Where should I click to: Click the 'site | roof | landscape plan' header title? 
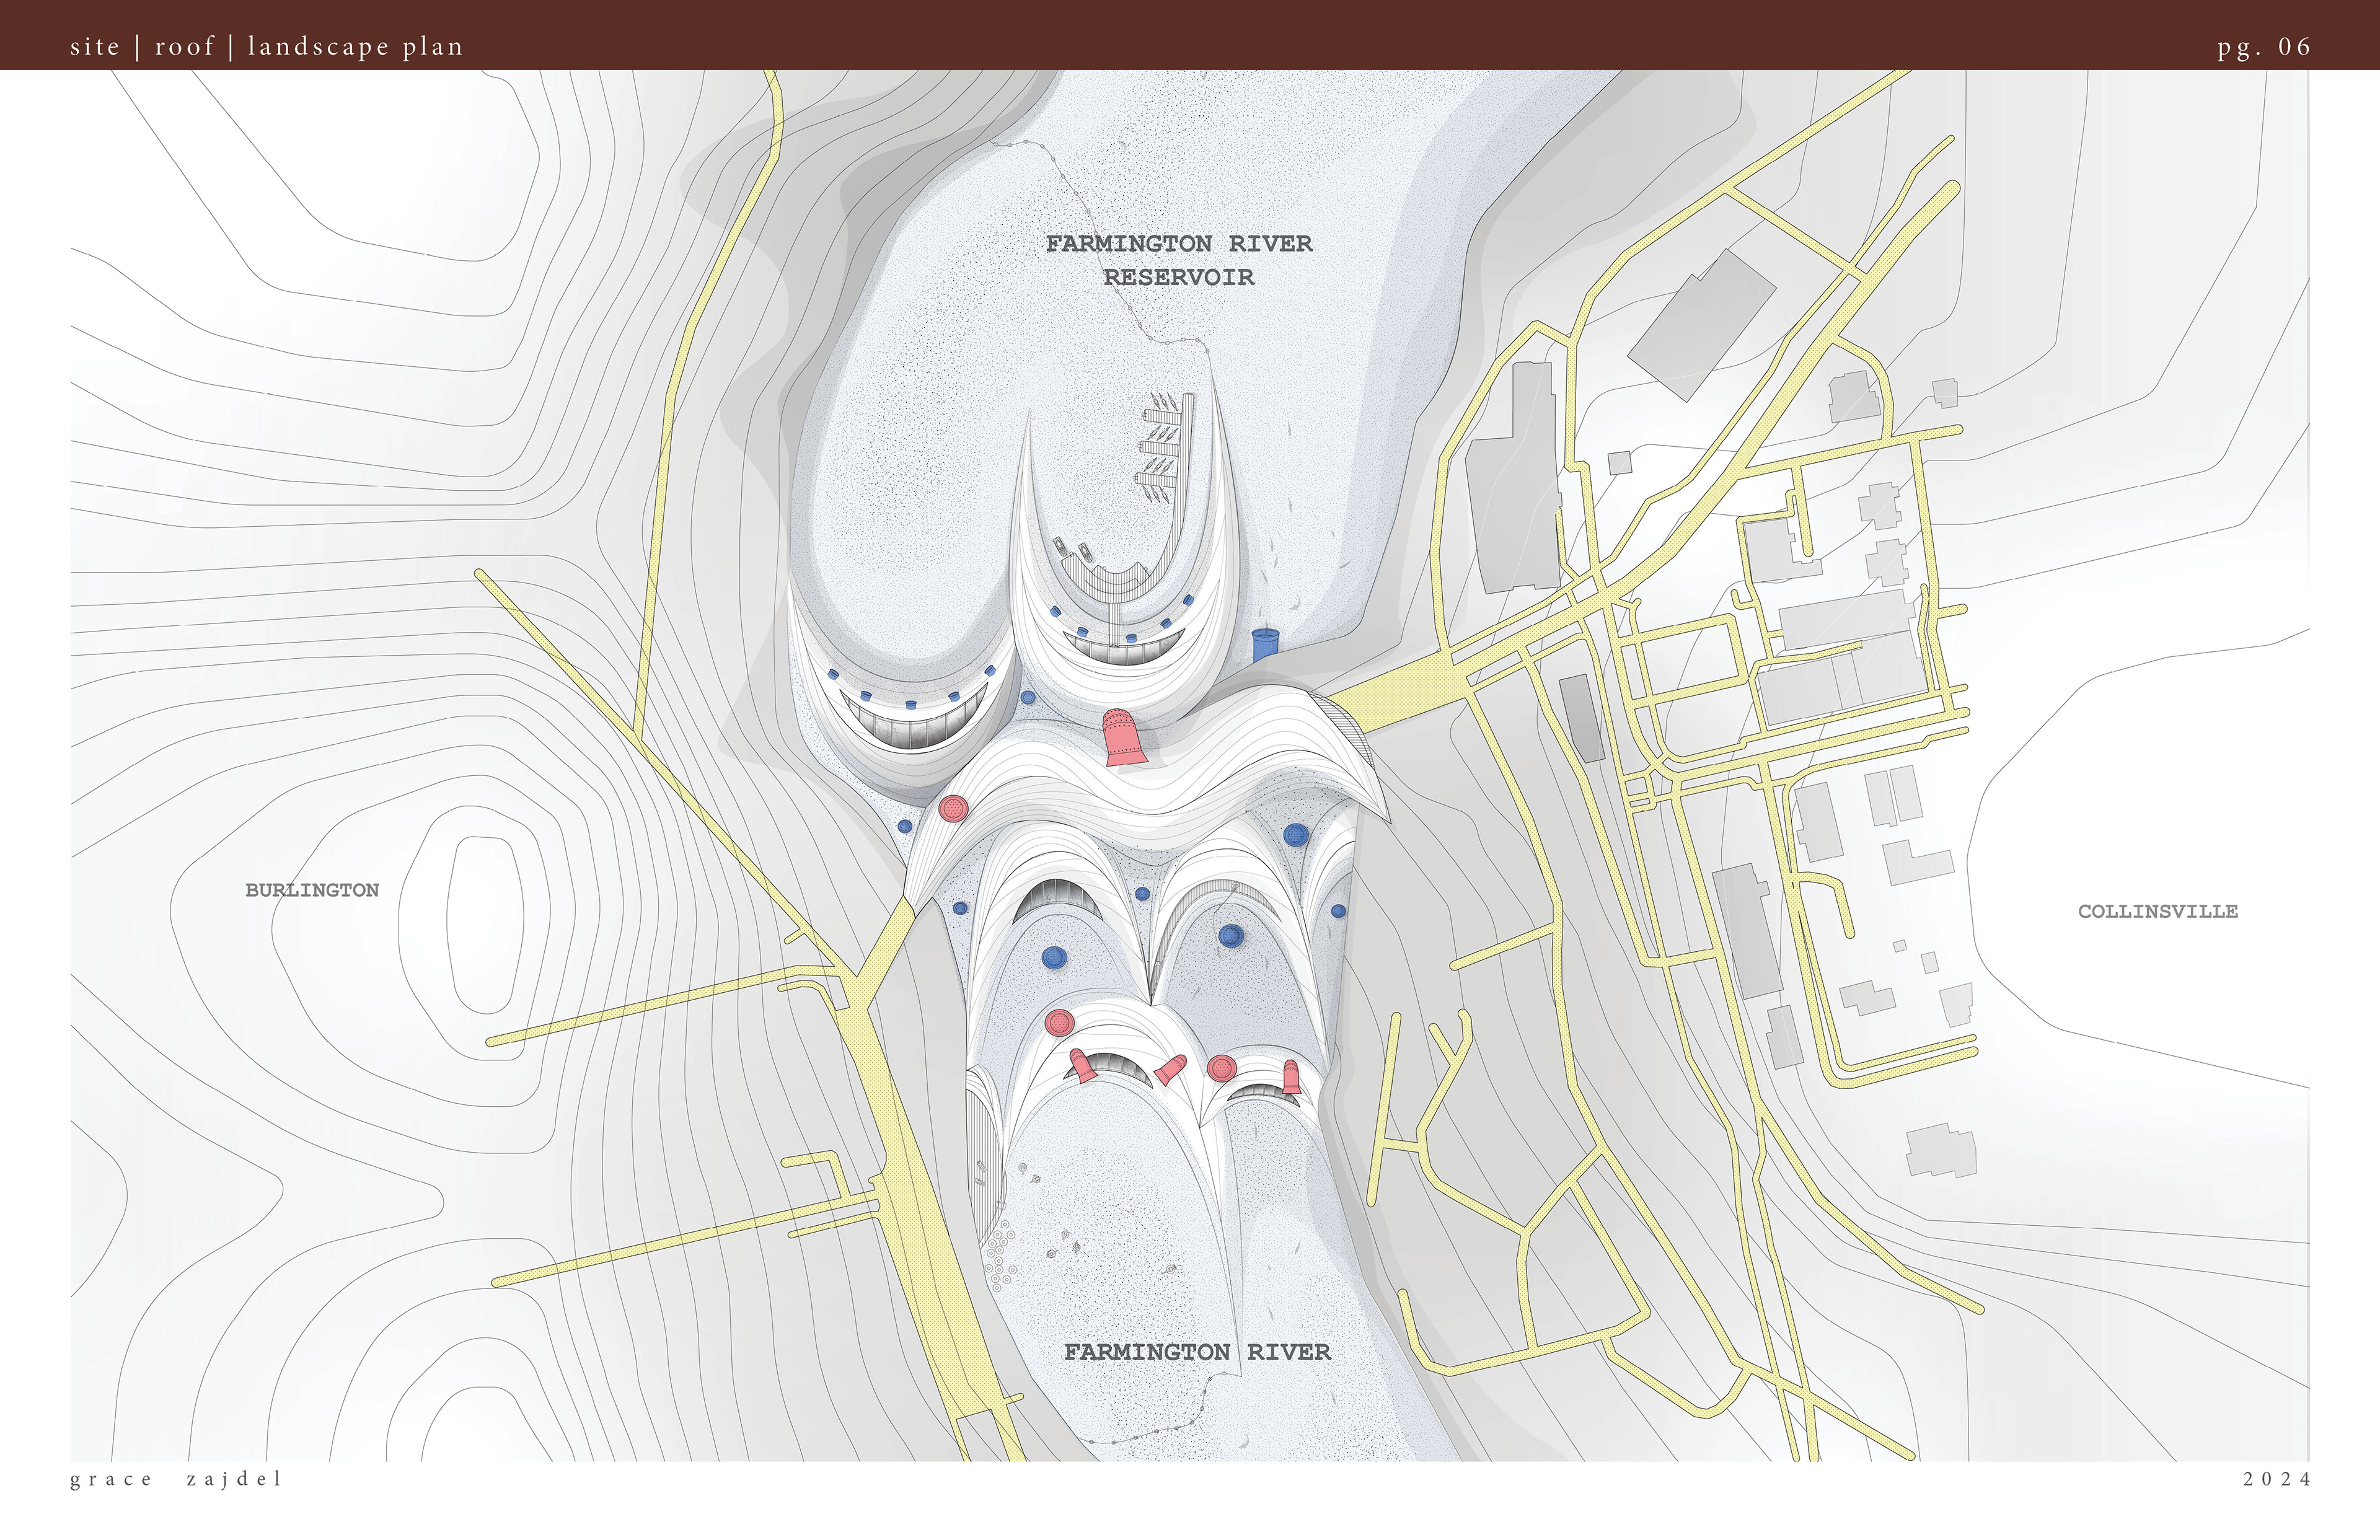[267, 46]
